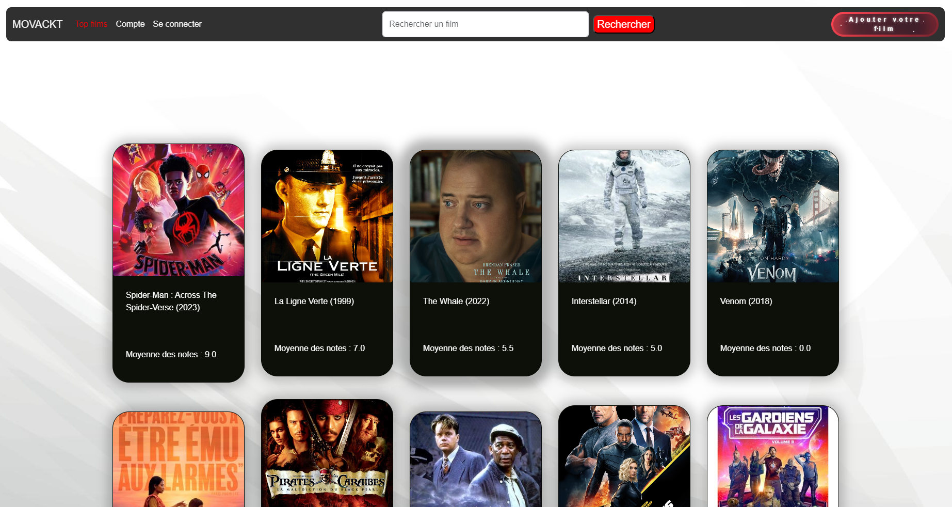The width and height of the screenshot is (952, 507).
Task: Go to the Compte menu item
Action: (130, 24)
